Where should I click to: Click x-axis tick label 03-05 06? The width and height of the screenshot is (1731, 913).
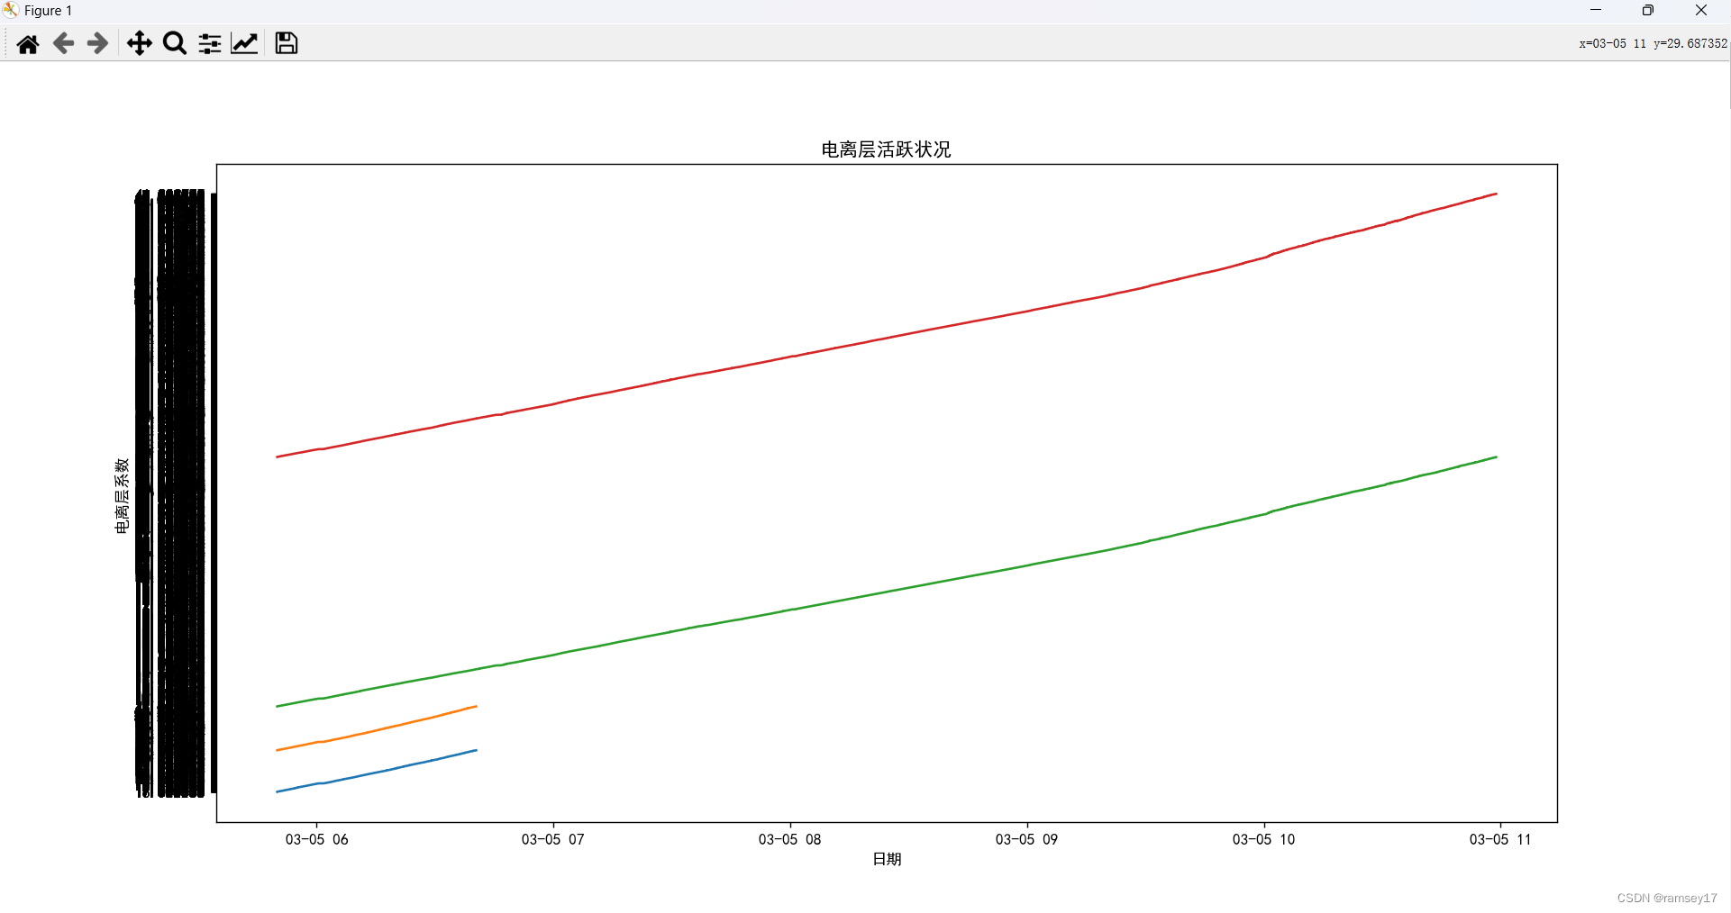(x=316, y=839)
